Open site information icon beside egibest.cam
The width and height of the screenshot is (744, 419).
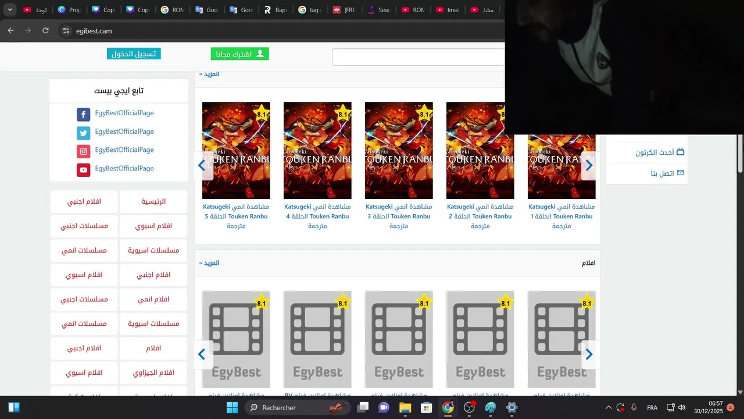click(x=66, y=31)
